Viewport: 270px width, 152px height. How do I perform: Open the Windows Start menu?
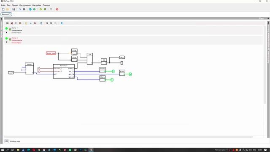coord(3,150)
